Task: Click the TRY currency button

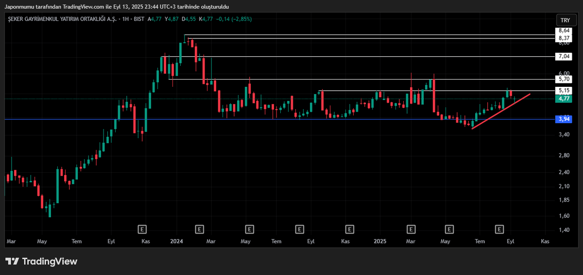Action: [566, 20]
